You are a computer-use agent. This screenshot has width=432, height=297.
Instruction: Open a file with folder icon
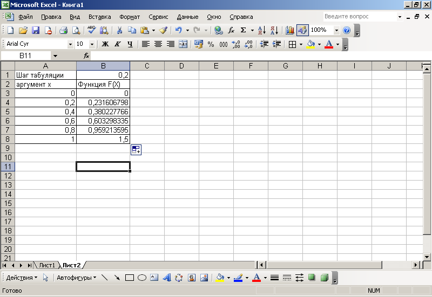[23, 30]
